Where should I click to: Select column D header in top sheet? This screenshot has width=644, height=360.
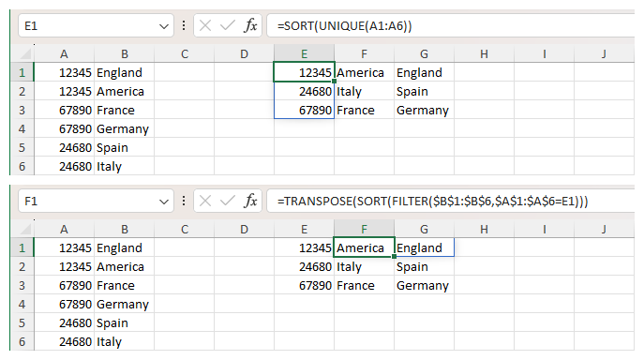pos(245,53)
